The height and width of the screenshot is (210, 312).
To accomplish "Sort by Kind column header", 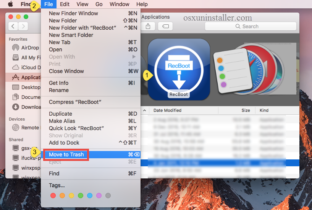I will (x=277, y=110).
